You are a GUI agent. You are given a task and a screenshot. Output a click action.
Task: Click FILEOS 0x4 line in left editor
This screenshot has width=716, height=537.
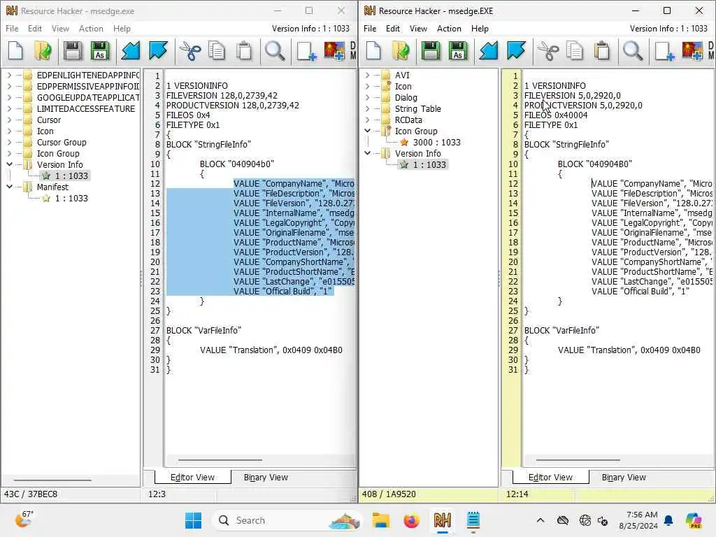pyautogui.click(x=187, y=115)
